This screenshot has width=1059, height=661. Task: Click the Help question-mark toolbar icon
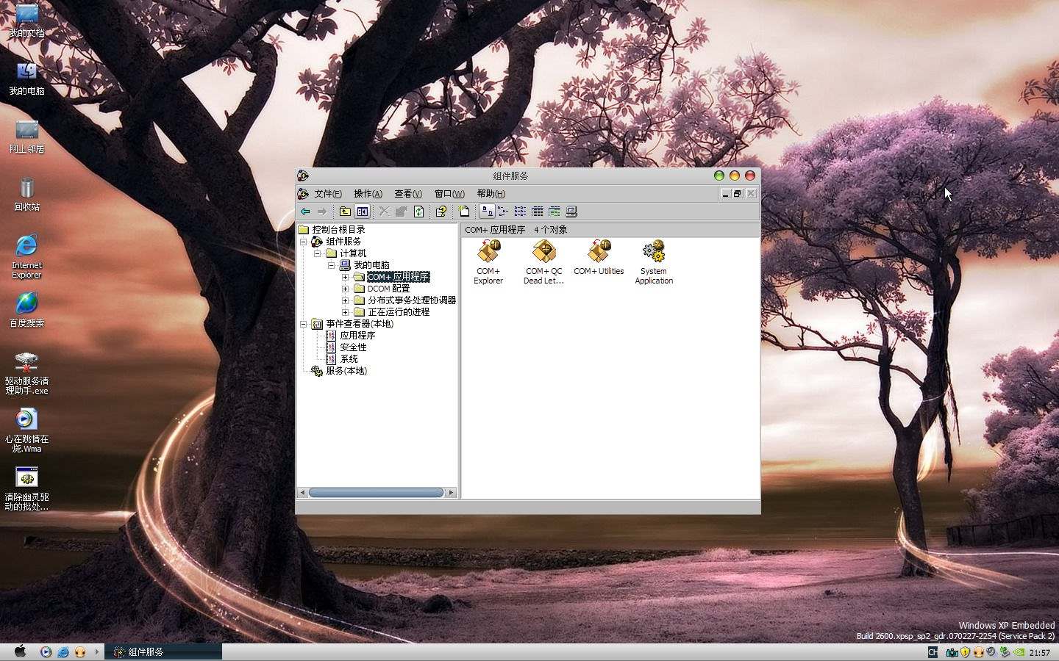[441, 212]
